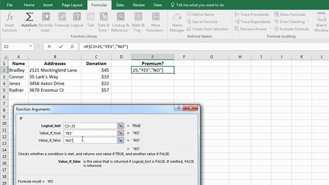
Task: Select the Premium? header cell
Action: [152, 64]
